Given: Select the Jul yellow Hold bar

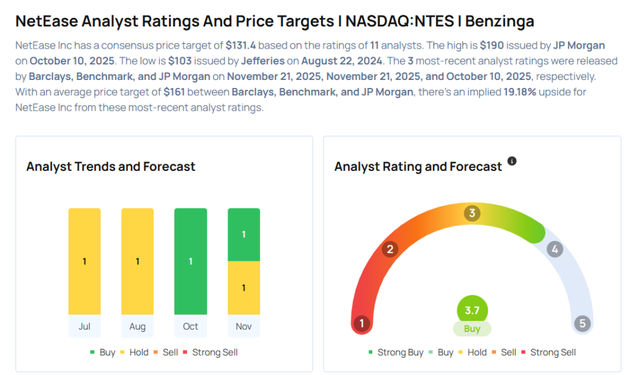Looking at the screenshot, I should tap(84, 261).
